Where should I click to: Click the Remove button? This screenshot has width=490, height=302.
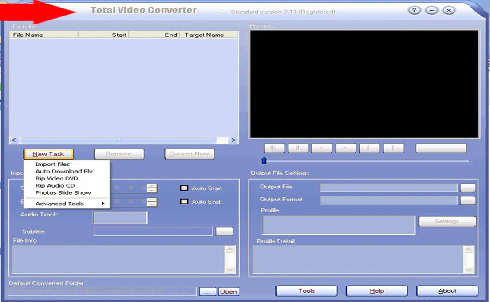[119, 154]
